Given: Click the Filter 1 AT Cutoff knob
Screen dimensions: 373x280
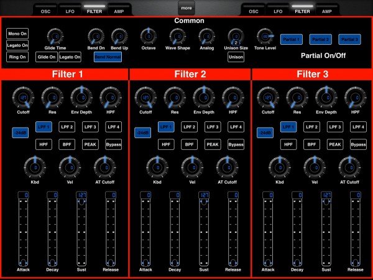Looking at the screenshot, I should click(105, 167).
